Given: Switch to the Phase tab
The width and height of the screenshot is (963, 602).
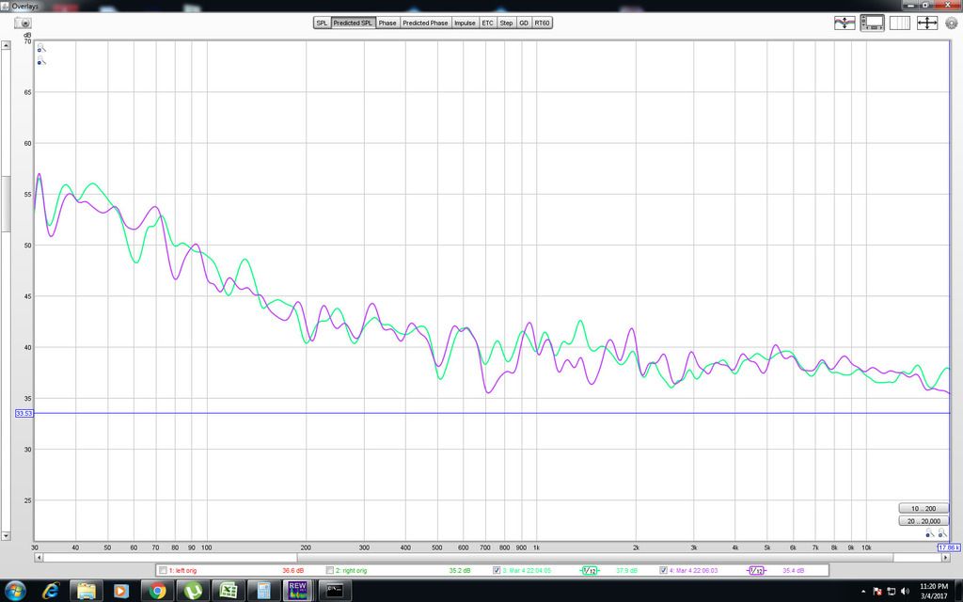Looking at the screenshot, I should coord(387,23).
